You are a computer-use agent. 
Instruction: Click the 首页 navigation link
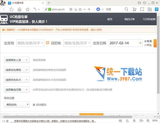110,19
